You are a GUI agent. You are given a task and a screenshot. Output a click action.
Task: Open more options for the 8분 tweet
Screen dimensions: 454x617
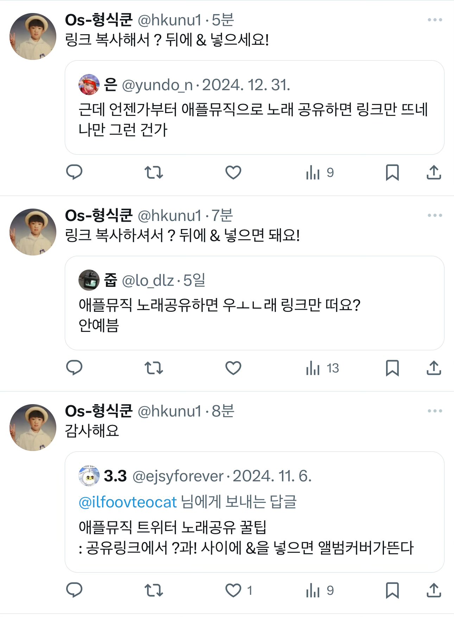[x=435, y=411]
